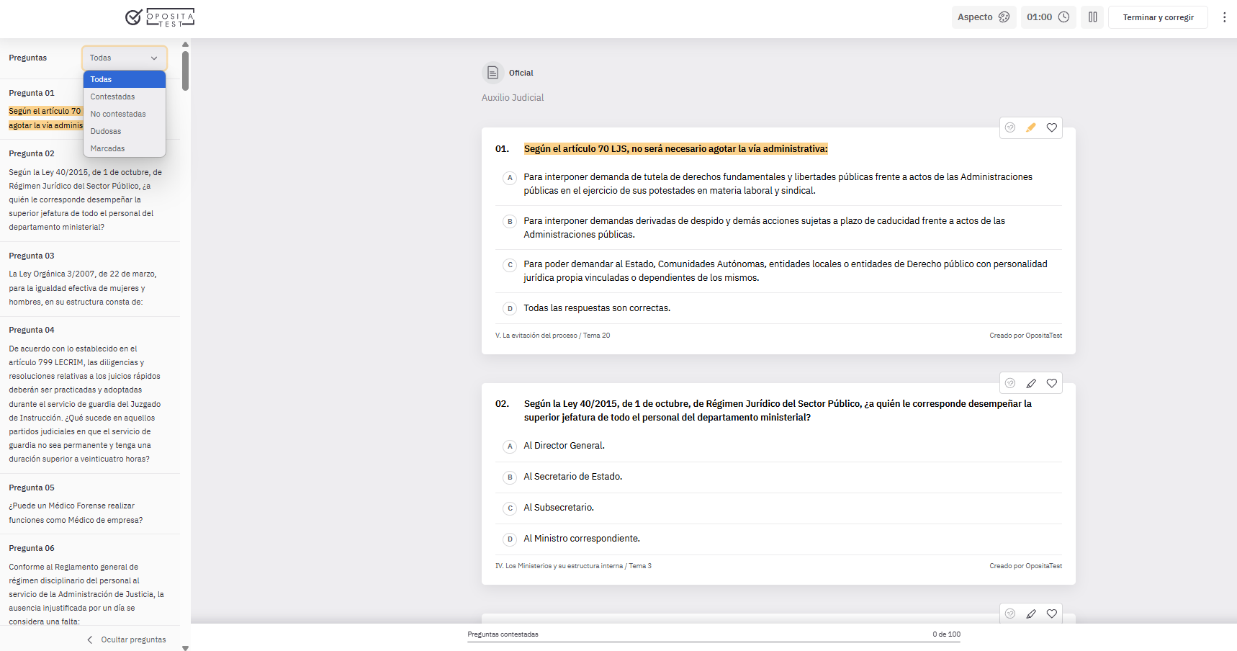Select answer D 'Al Ministro correspondiente'

coord(778,539)
